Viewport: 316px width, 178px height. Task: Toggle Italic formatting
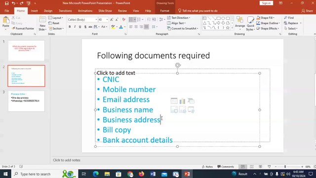click(x=75, y=27)
